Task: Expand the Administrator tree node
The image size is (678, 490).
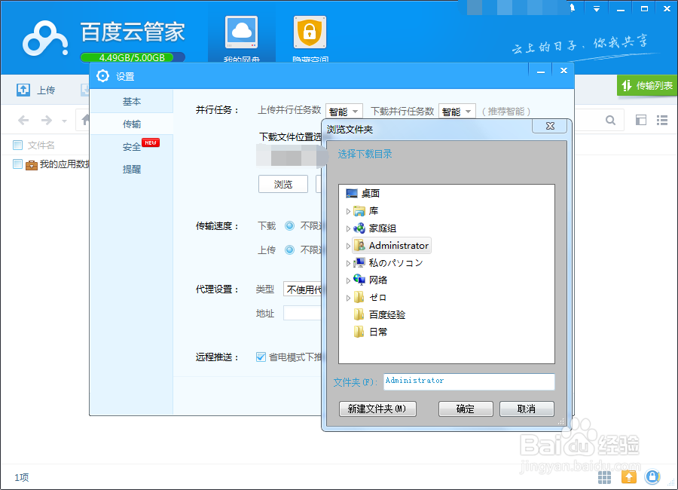Action: [x=348, y=245]
